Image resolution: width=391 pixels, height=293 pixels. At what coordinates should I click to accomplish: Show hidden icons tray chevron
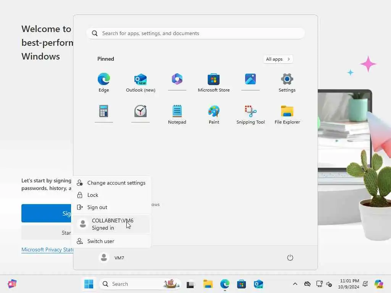[295, 284]
